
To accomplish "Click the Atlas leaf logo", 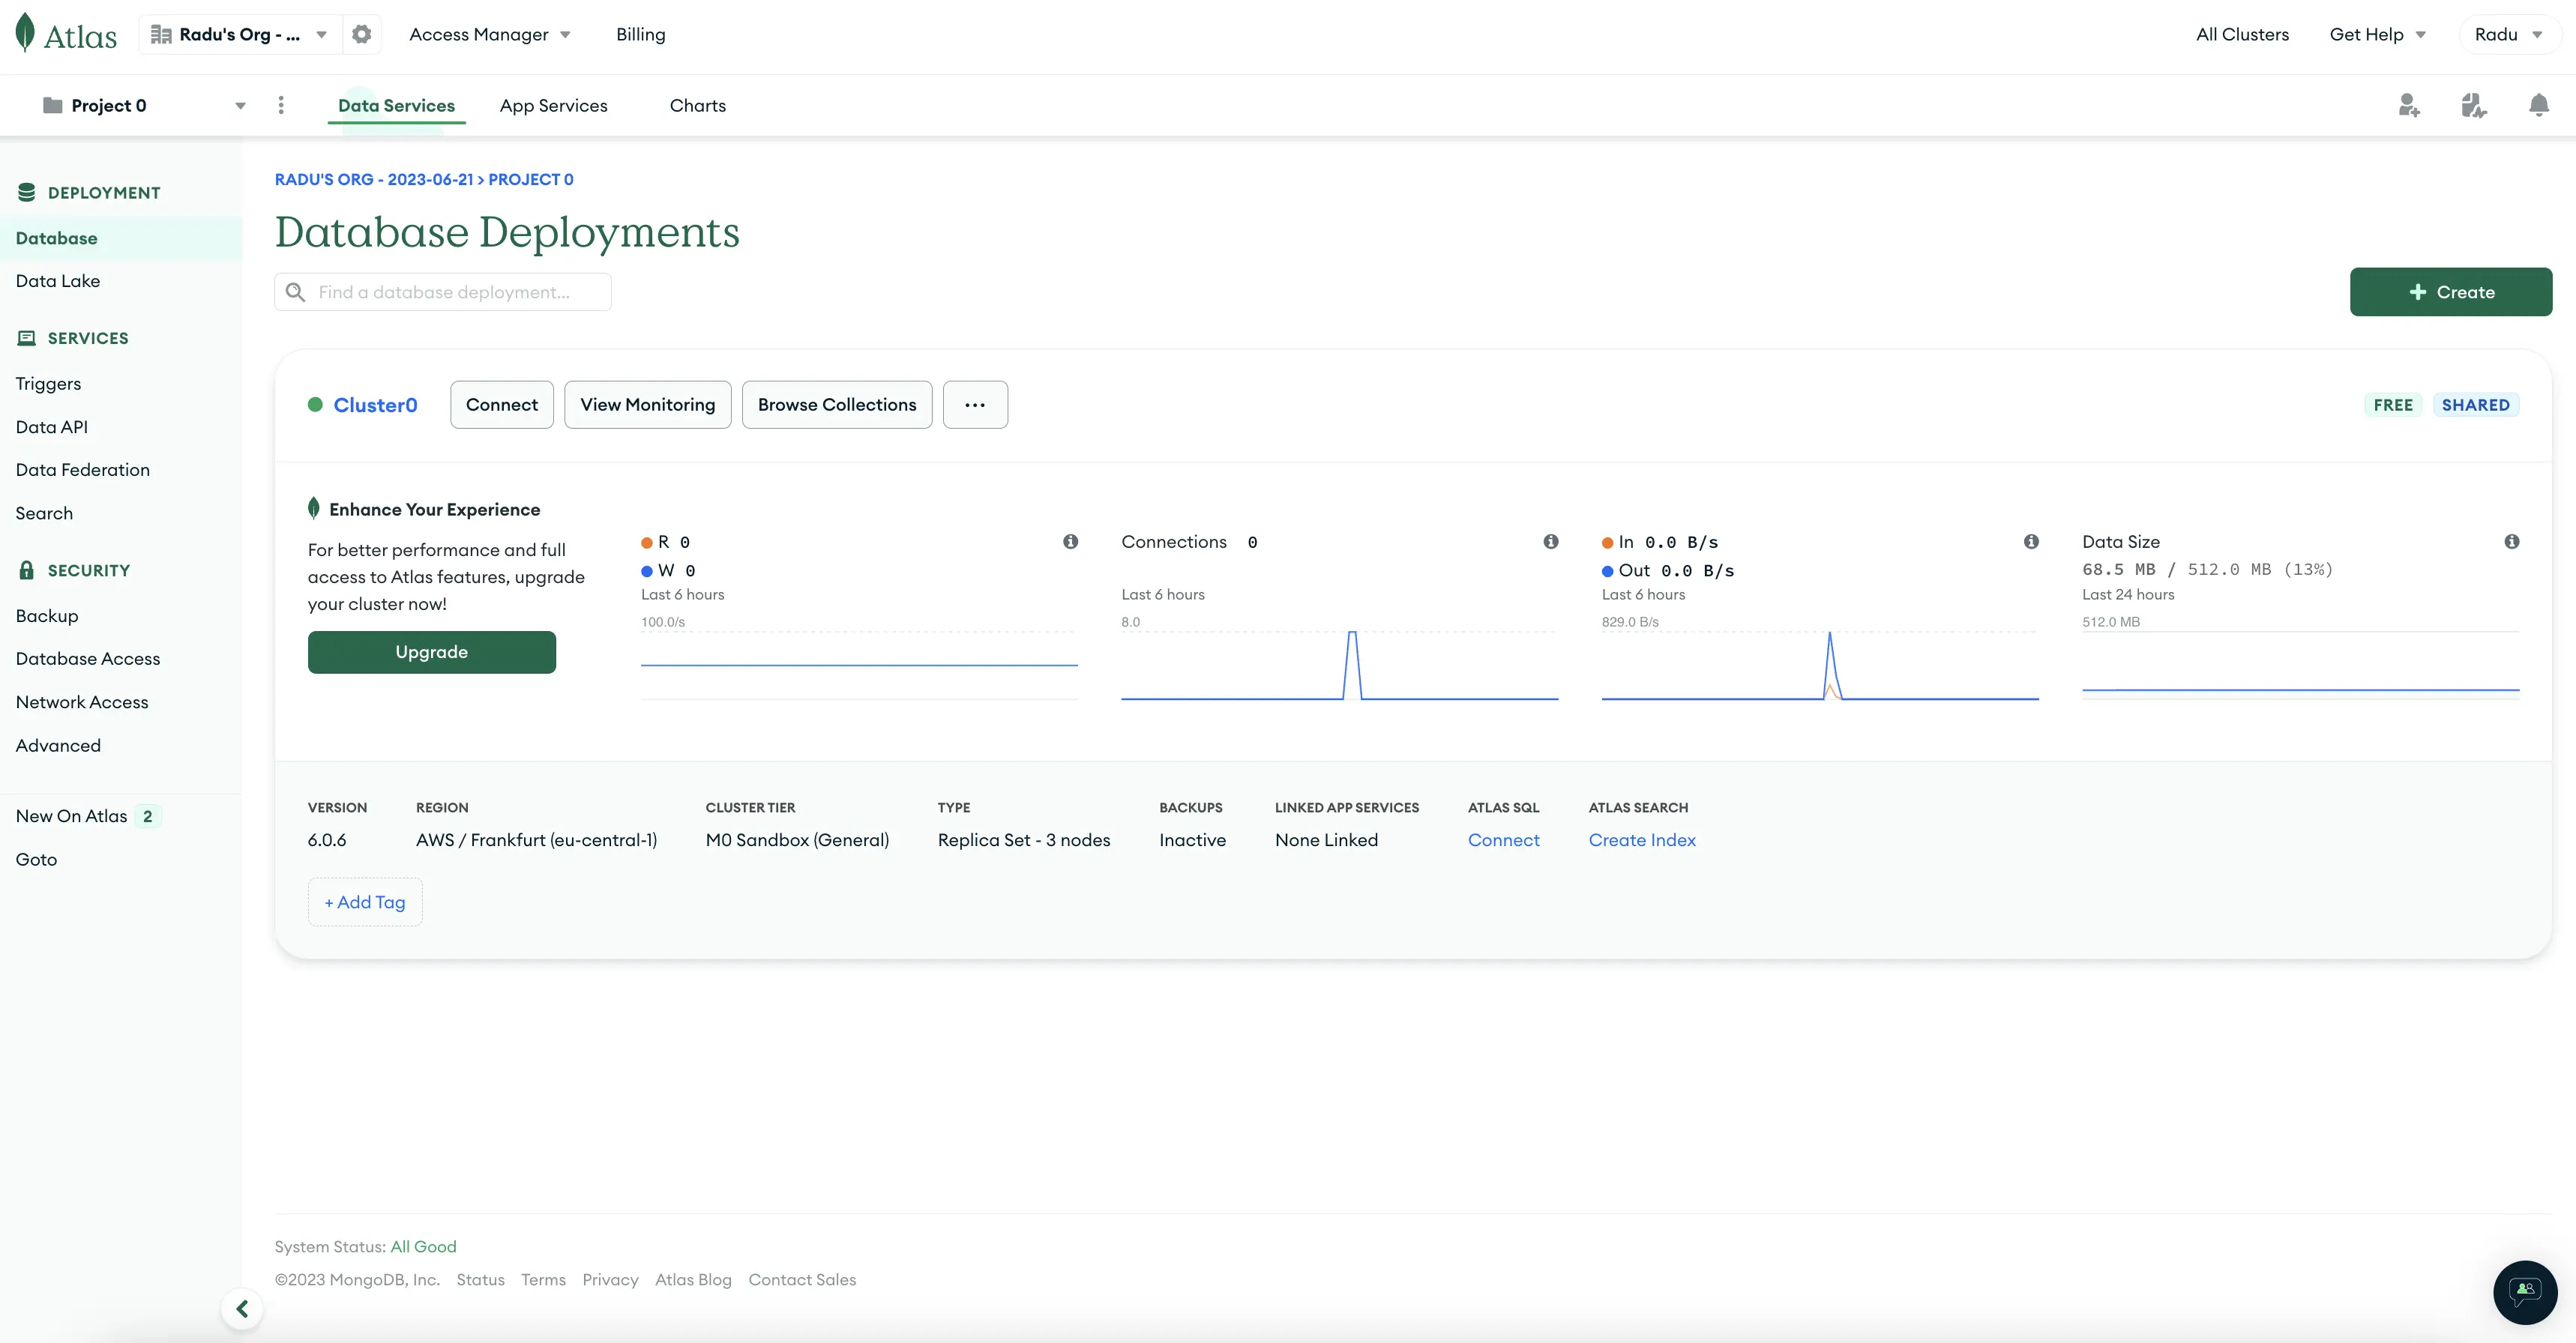I will tap(26, 33).
